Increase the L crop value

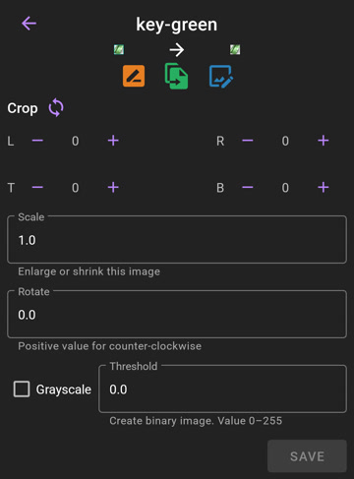click(x=113, y=141)
